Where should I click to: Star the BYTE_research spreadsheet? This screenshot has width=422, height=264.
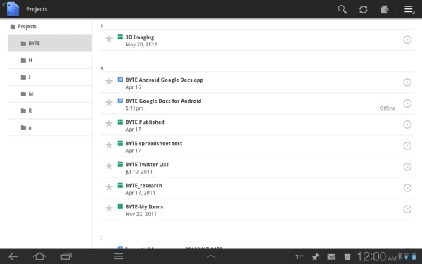pyautogui.click(x=109, y=187)
